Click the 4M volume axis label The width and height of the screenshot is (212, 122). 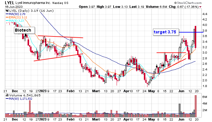coord(205,104)
